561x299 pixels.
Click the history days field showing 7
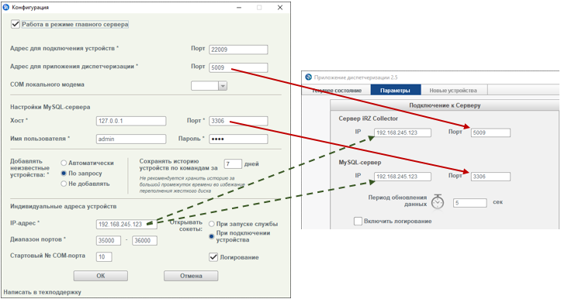[233, 164]
